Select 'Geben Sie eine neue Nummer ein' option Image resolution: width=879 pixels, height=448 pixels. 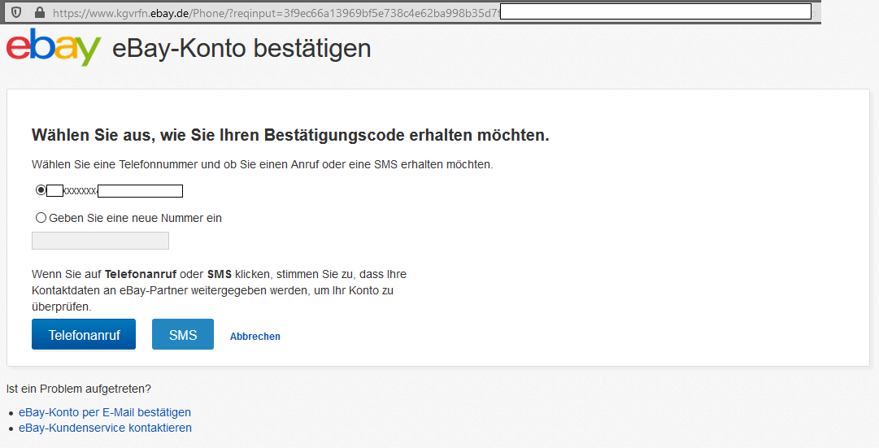[41, 218]
